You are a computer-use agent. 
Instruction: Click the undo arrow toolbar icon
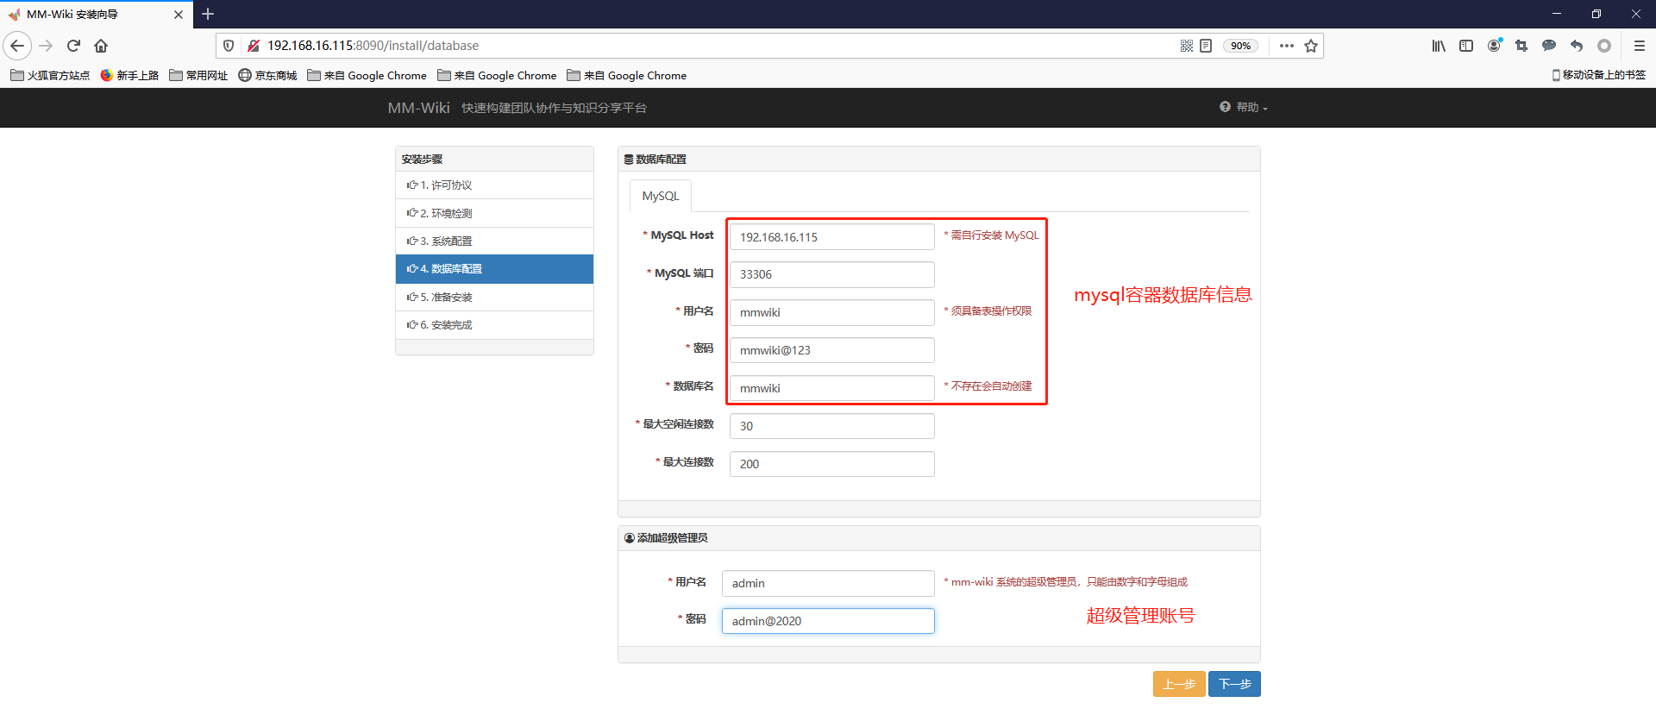pyautogui.click(x=1577, y=46)
